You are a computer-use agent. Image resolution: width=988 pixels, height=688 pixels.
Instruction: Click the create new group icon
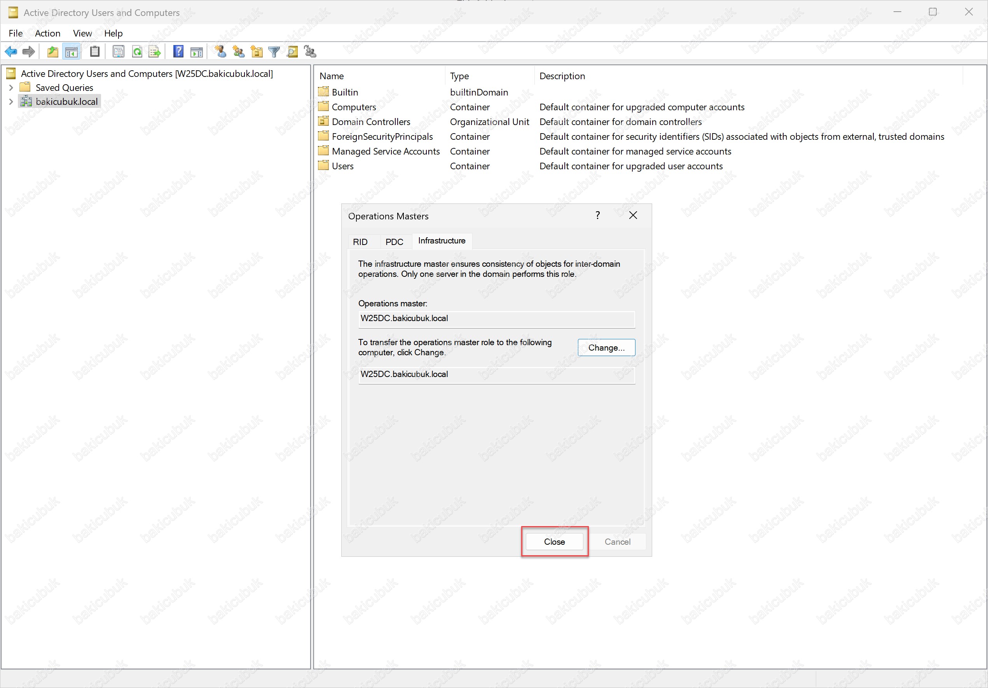238,52
